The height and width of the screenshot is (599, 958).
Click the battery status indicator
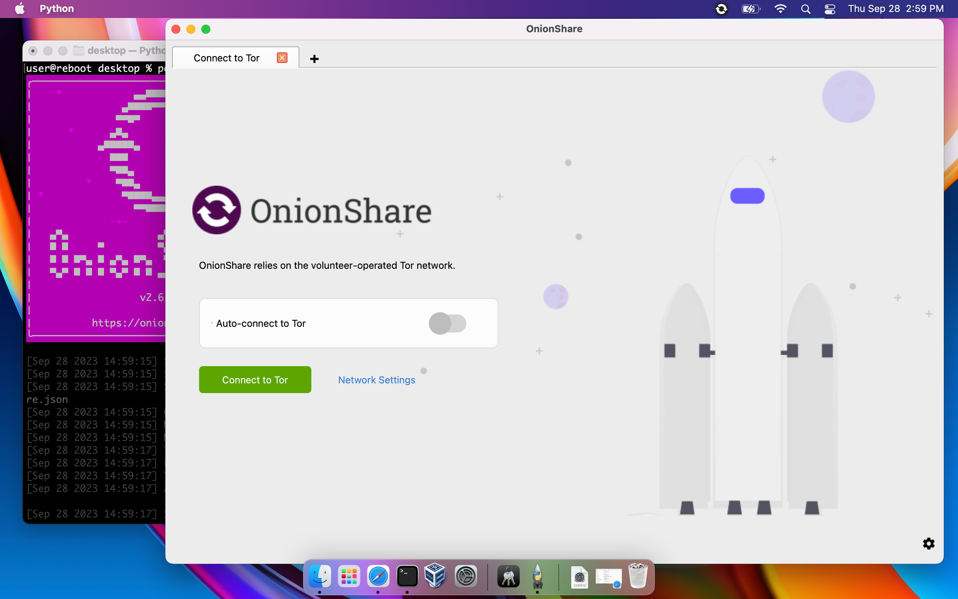pos(750,8)
